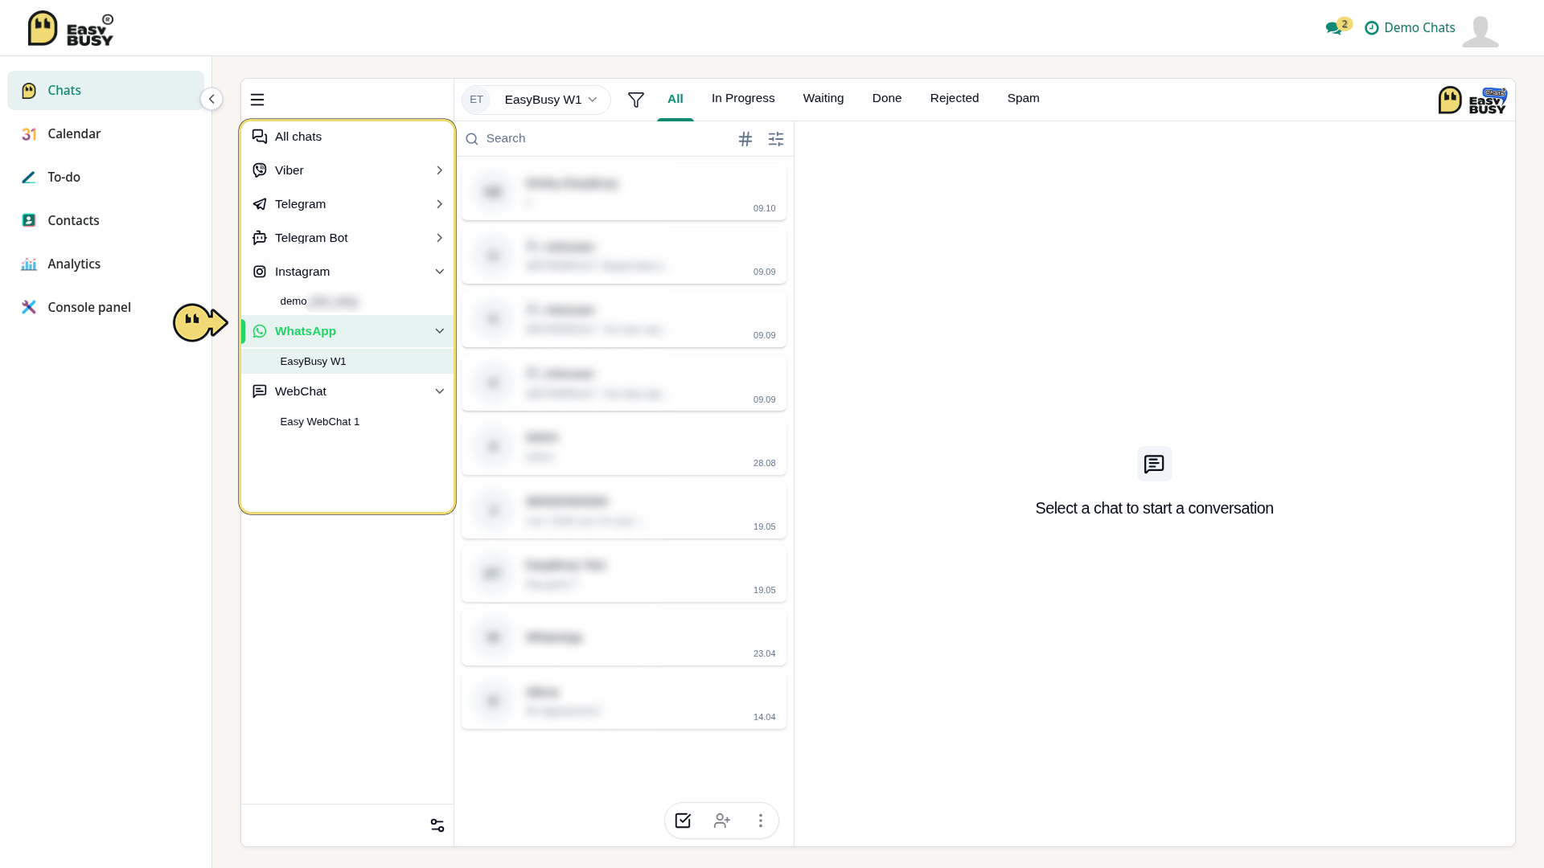Click the Demo Chats link in header
Screen dimensions: 1544x868
1410,27
